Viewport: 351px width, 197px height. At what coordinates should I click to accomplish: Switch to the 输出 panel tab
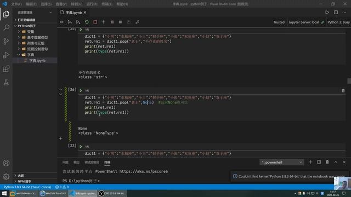[x=76, y=162]
